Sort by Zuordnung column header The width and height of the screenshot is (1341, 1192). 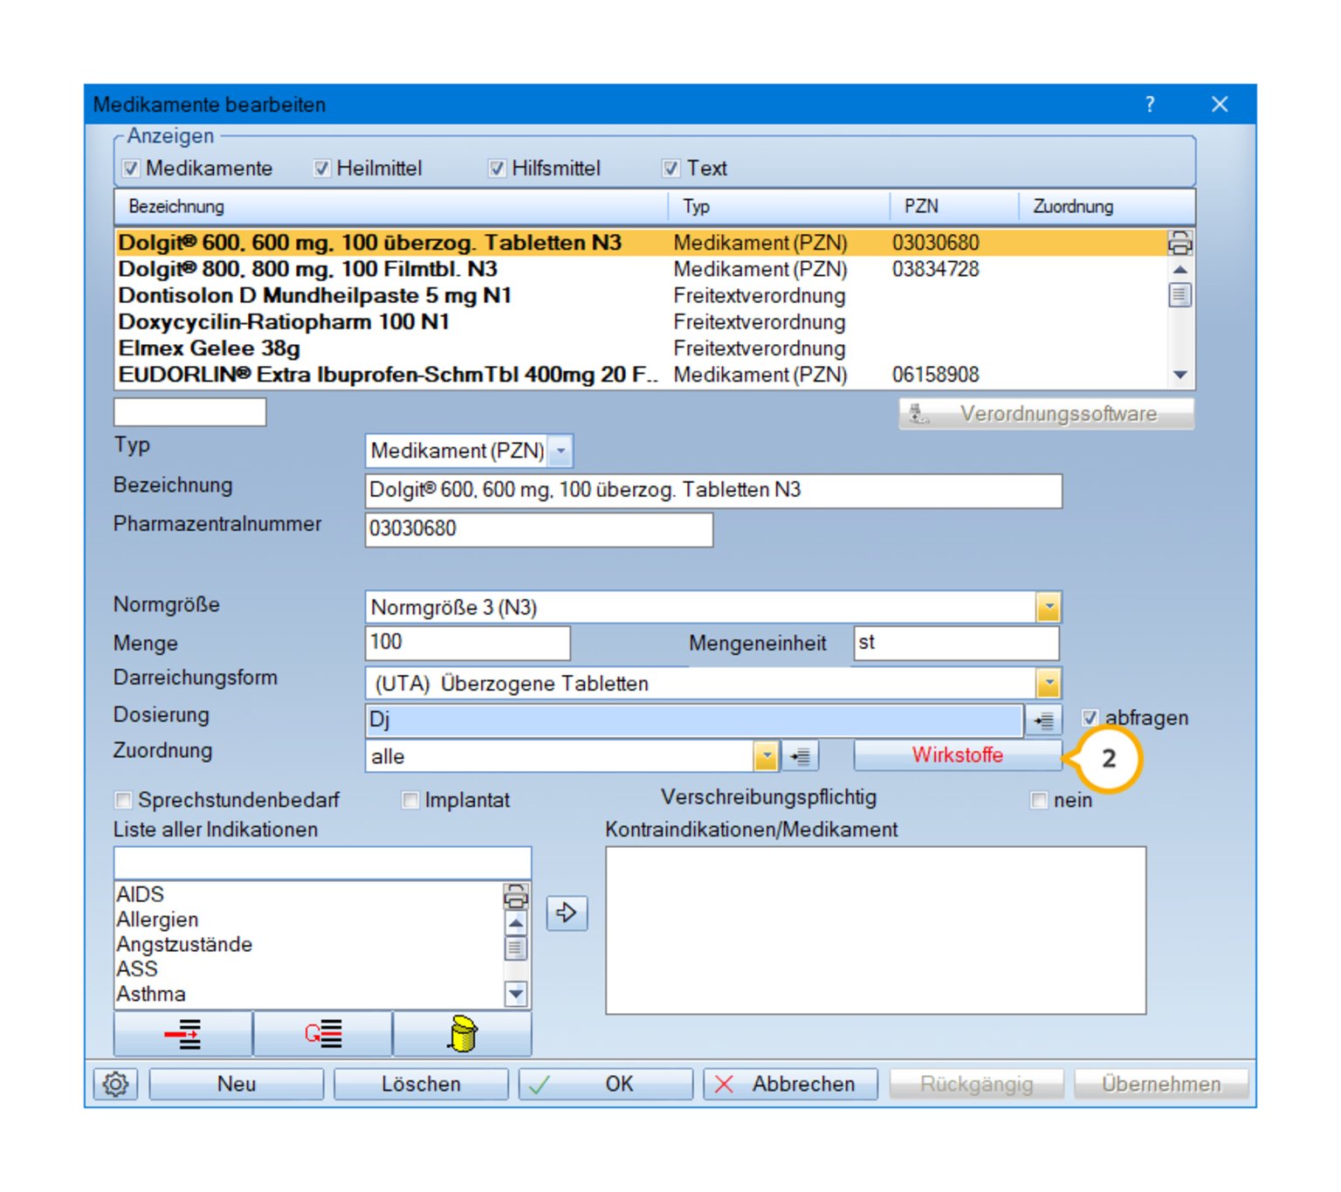coord(1106,207)
